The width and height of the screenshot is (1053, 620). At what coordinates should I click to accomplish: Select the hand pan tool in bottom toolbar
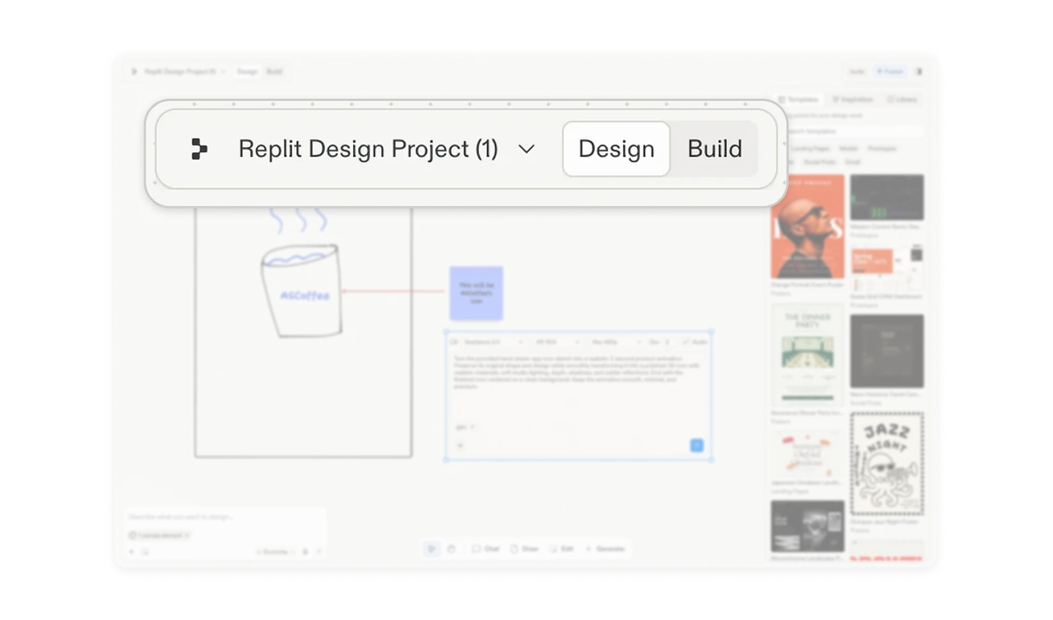coord(452,548)
